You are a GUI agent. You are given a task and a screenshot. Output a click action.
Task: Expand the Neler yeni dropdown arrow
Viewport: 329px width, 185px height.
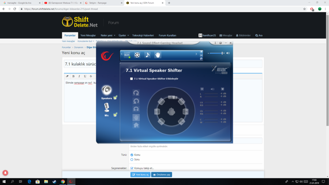pyautogui.click(x=114, y=35)
